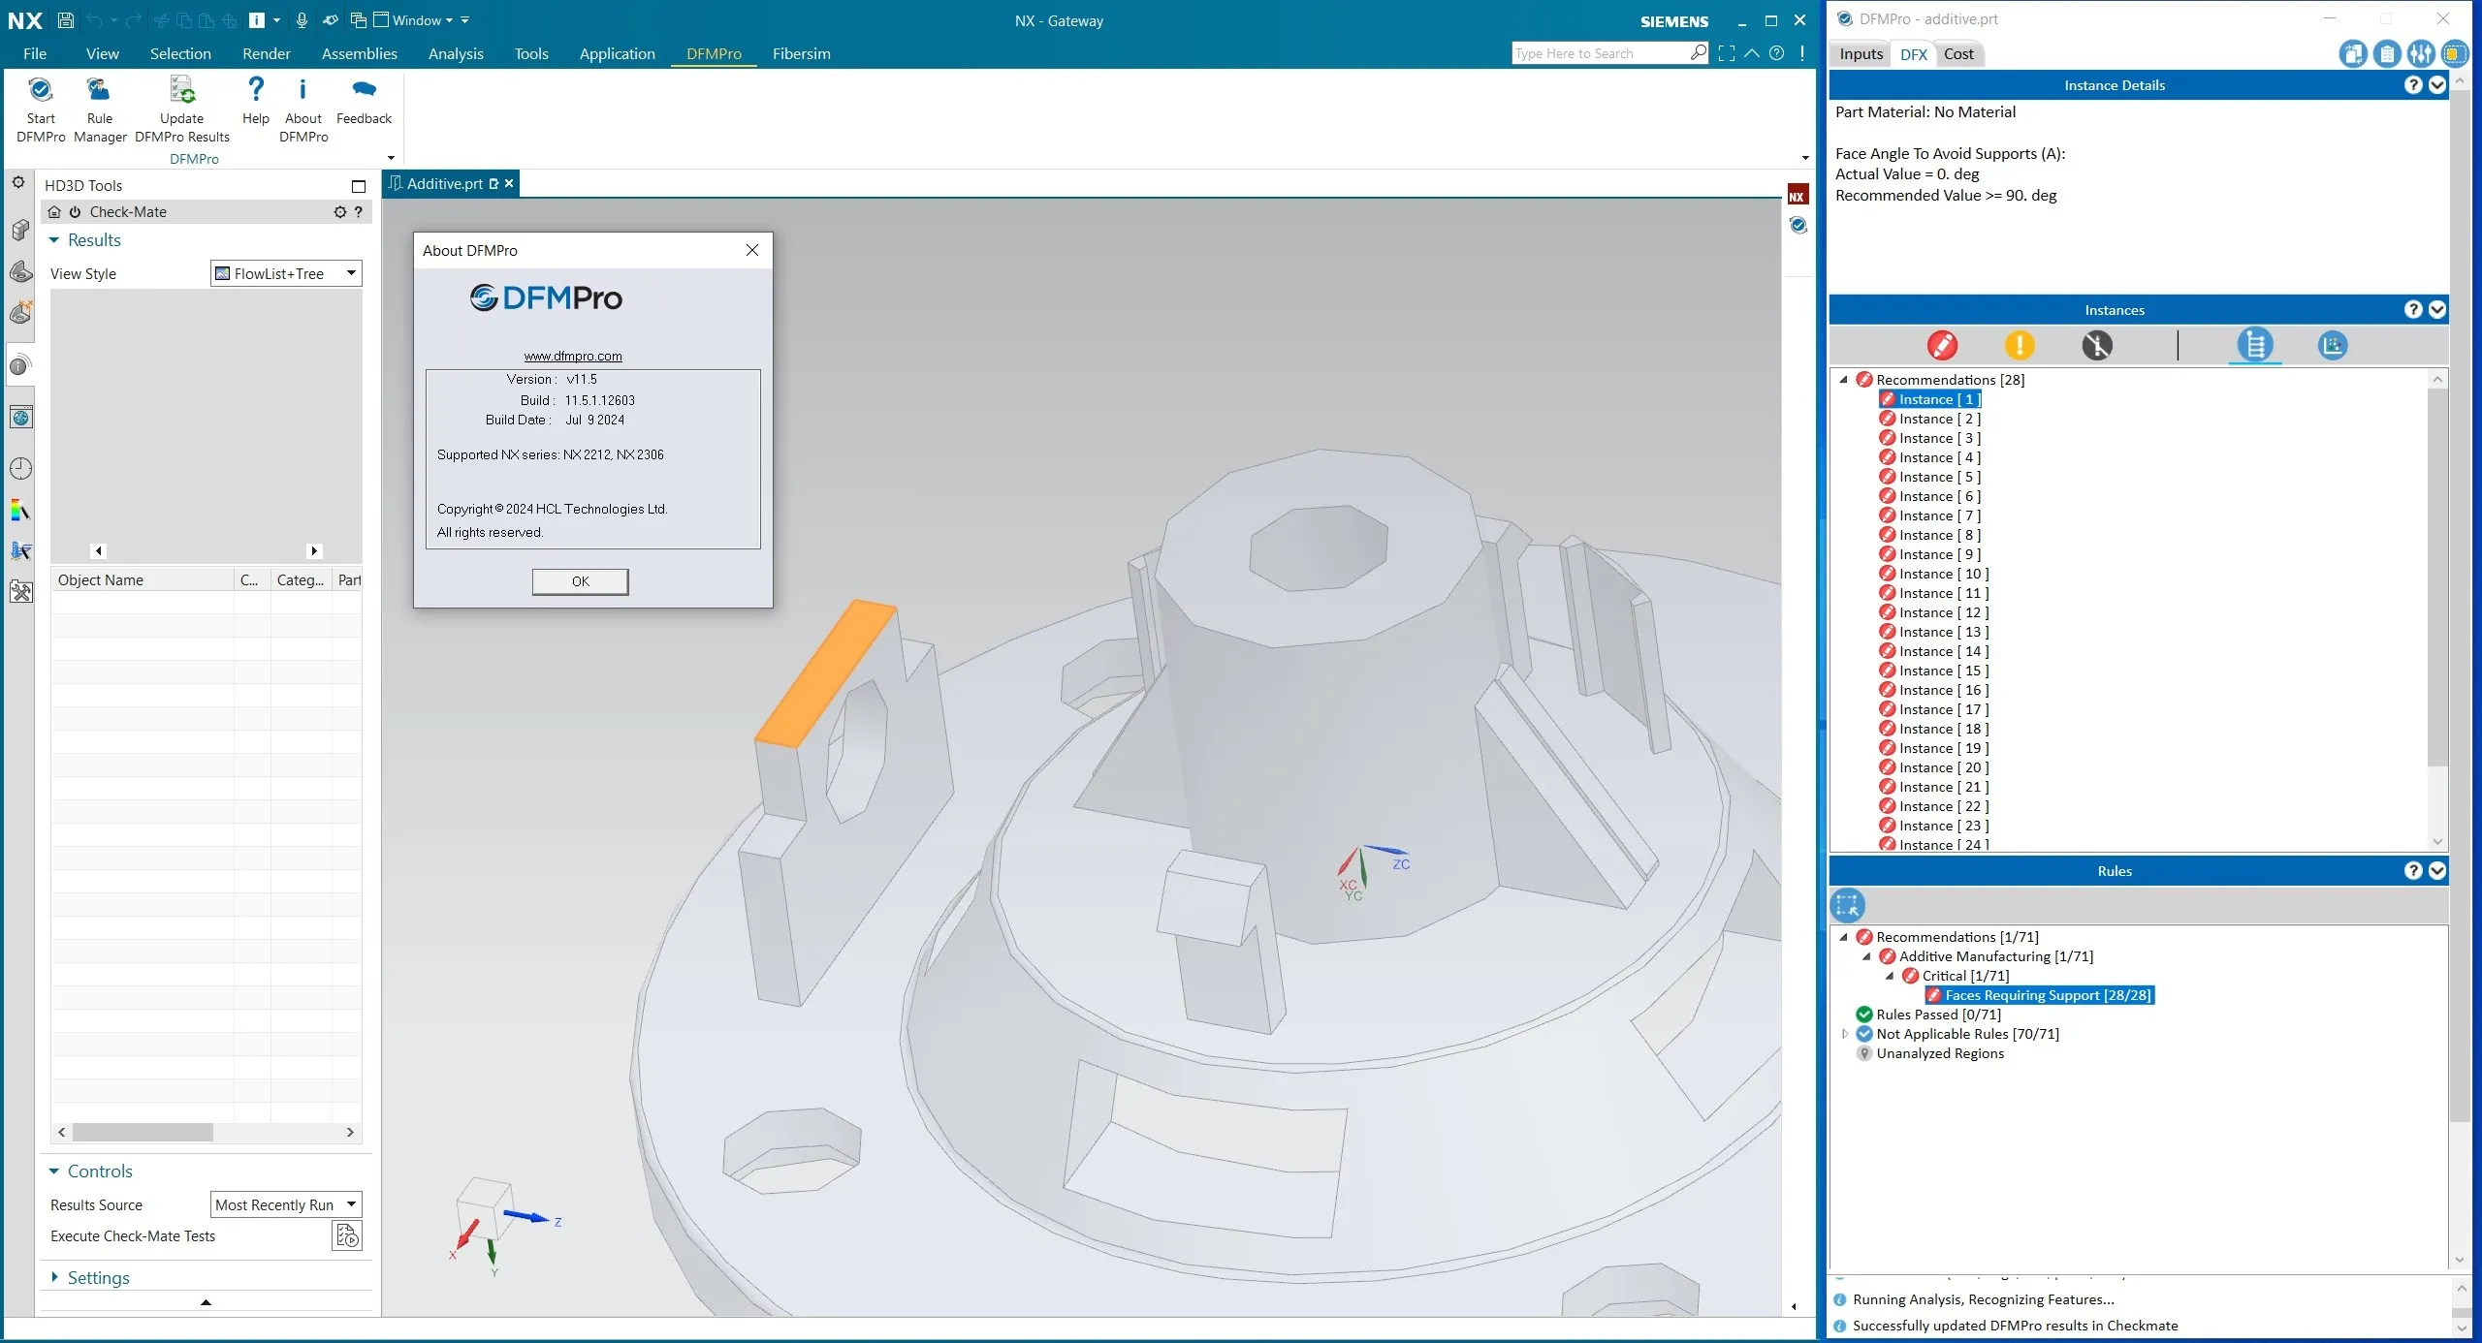Viewport: 2482px width, 1343px height.
Task: Open the View Style FlowList+Tree dropdown
Action: tap(286, 273)
